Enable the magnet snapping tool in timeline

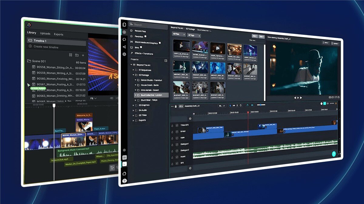[248, 105]
